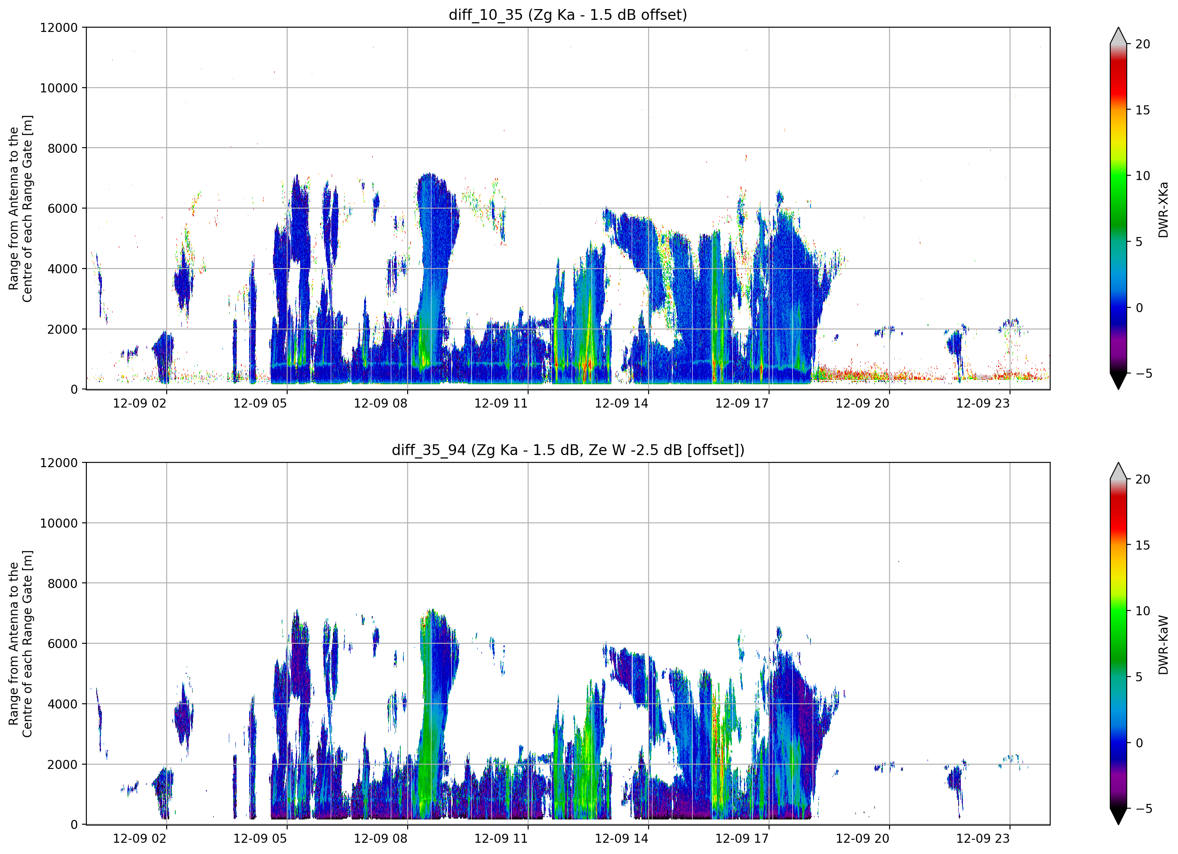Click the 12-09 17 tick in bottom plot
Screen dimensions: 1178x854
[742, 838]
